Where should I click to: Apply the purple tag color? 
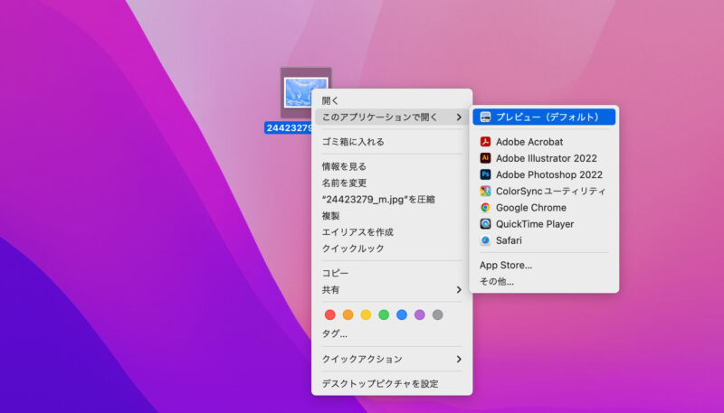pos(420,314)
